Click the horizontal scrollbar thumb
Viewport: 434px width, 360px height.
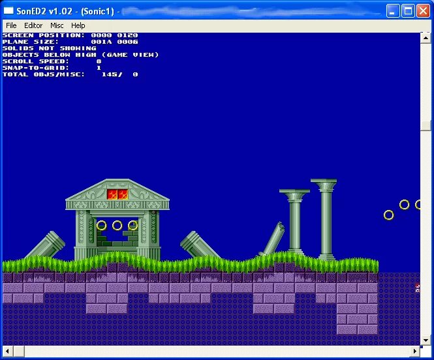tap(19, 351)
